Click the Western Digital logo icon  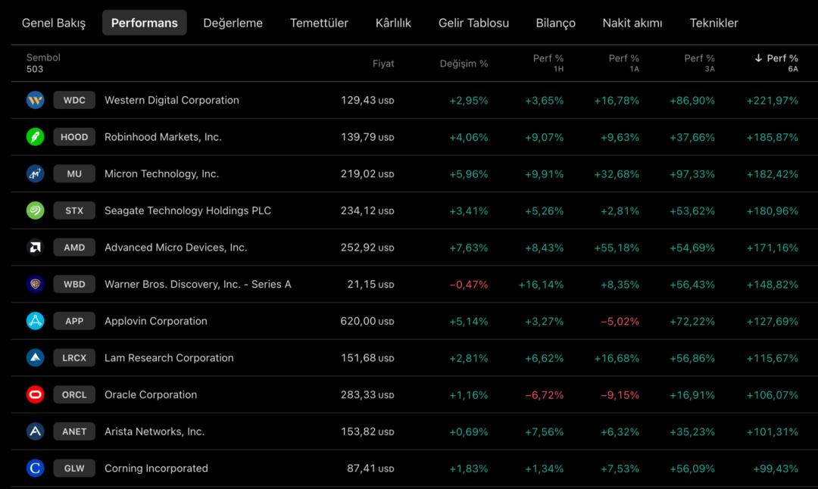pyautogui.click(x=36, y=100)
